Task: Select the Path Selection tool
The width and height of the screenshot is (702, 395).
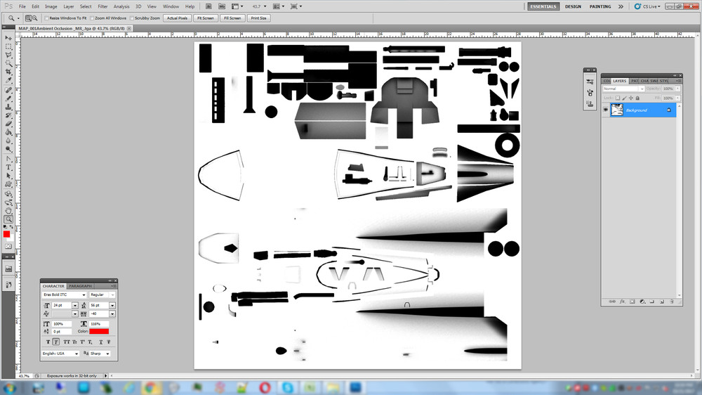Action: tap(8, 176)
